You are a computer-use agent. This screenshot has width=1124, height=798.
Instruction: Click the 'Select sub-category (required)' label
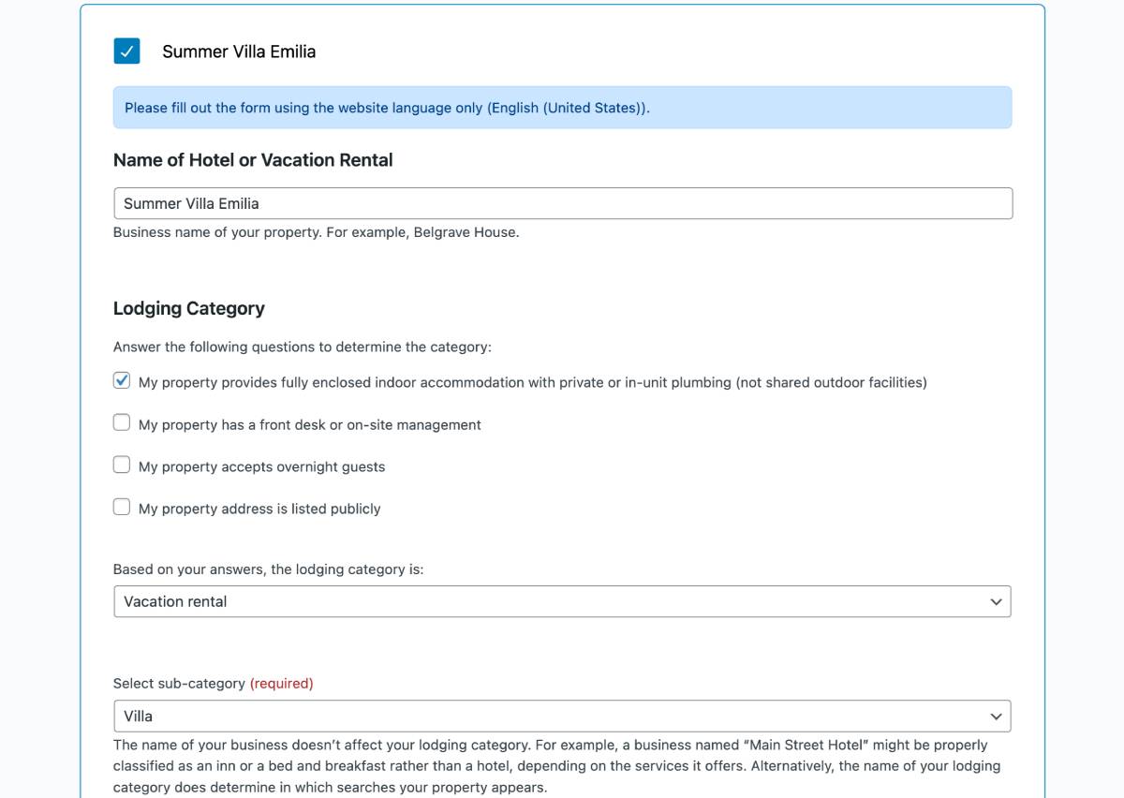pyautogui.click(x=213, y=684)
